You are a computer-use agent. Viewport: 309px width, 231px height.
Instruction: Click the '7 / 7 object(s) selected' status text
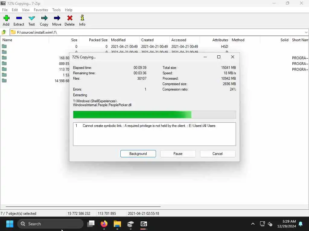[x=18, y=213]
